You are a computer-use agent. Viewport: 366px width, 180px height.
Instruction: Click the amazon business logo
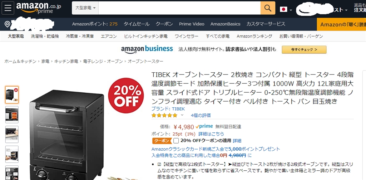coord(147,49)
